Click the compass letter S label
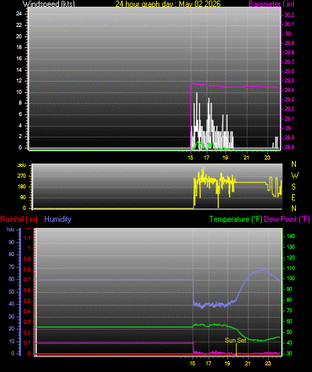This screenshot has width=312, height=372. 293,187
